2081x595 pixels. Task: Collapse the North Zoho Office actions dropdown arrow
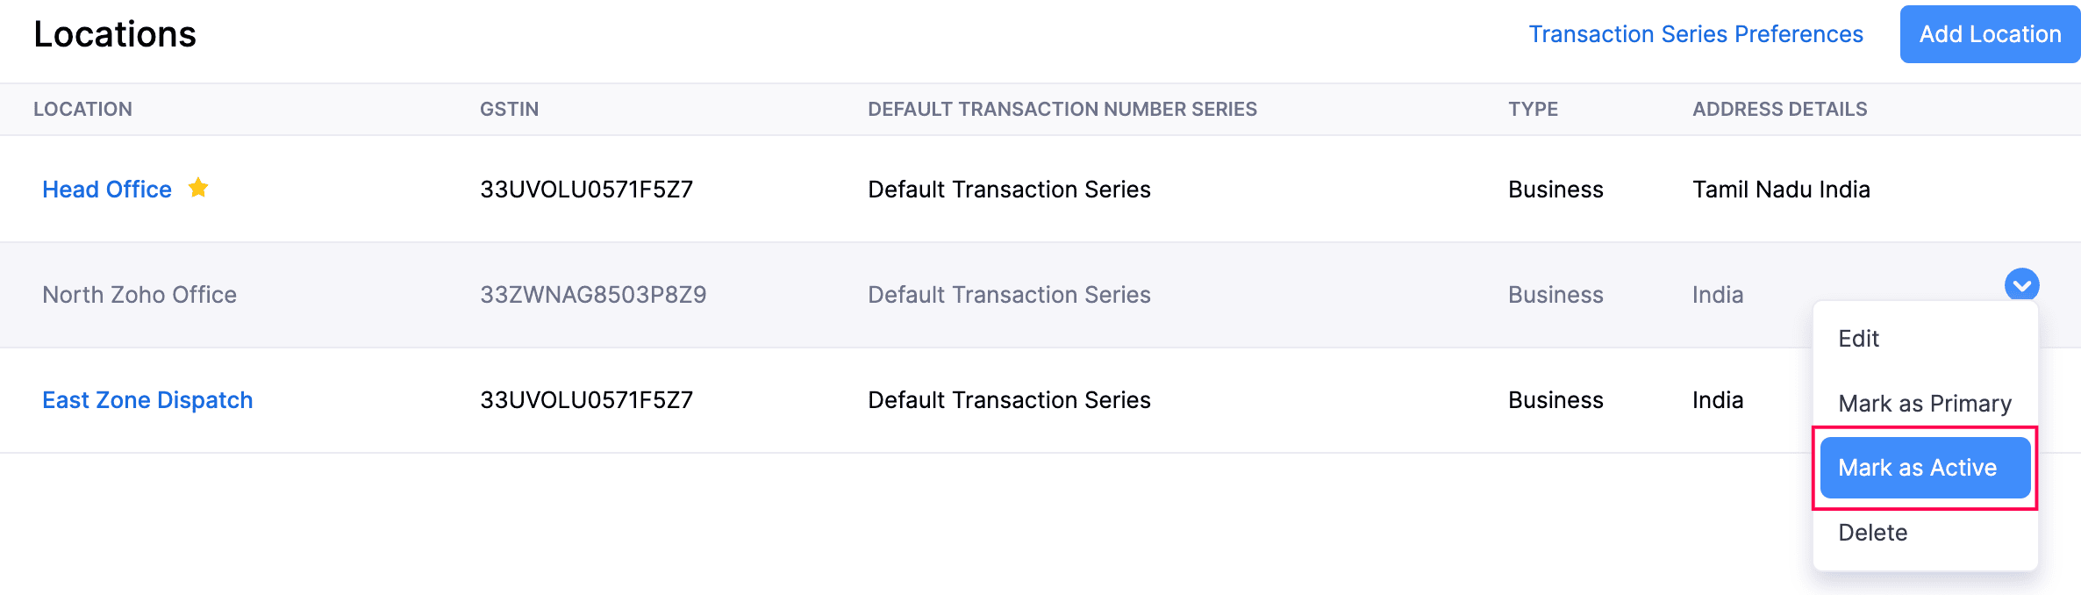[x=2021, y=285]
